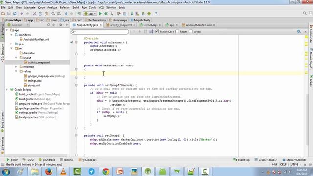Viewport: 313px width, 176px height.
Task: Collapse the res folder
Action: (11, 48)
